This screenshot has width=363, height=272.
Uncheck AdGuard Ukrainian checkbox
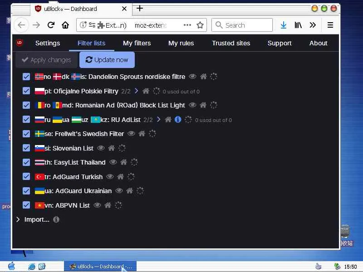(26, 191)
